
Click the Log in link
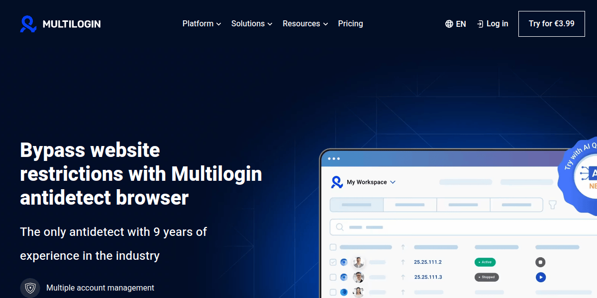(x=493, y=24)
